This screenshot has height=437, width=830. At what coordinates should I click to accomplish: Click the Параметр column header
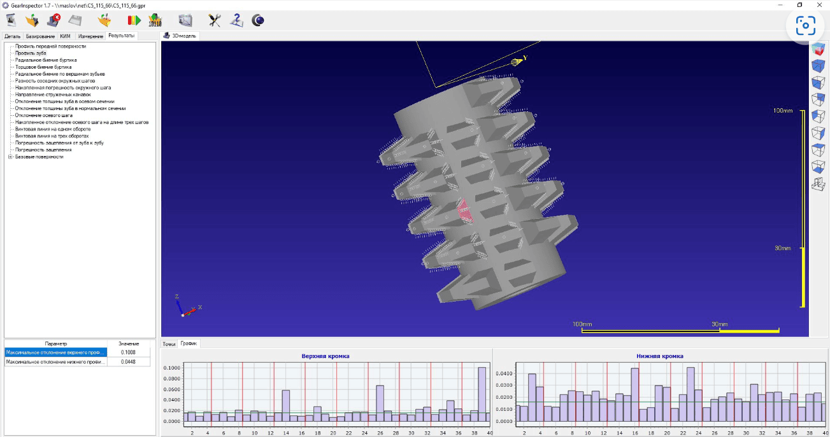pos(55,343)
